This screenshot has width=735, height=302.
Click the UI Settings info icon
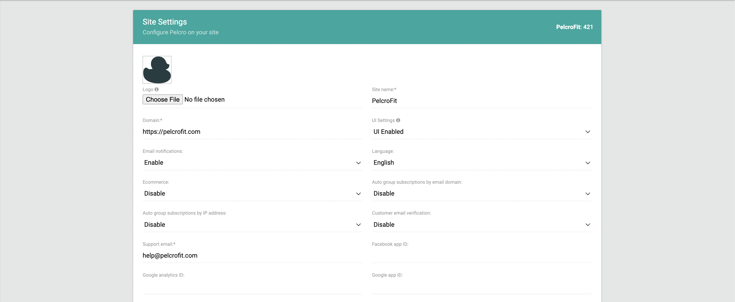[x=398, y=120]
